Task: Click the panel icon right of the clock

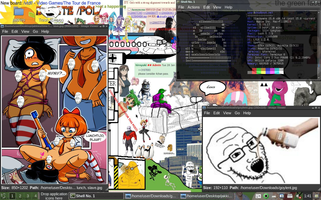Action: point(317,196)
